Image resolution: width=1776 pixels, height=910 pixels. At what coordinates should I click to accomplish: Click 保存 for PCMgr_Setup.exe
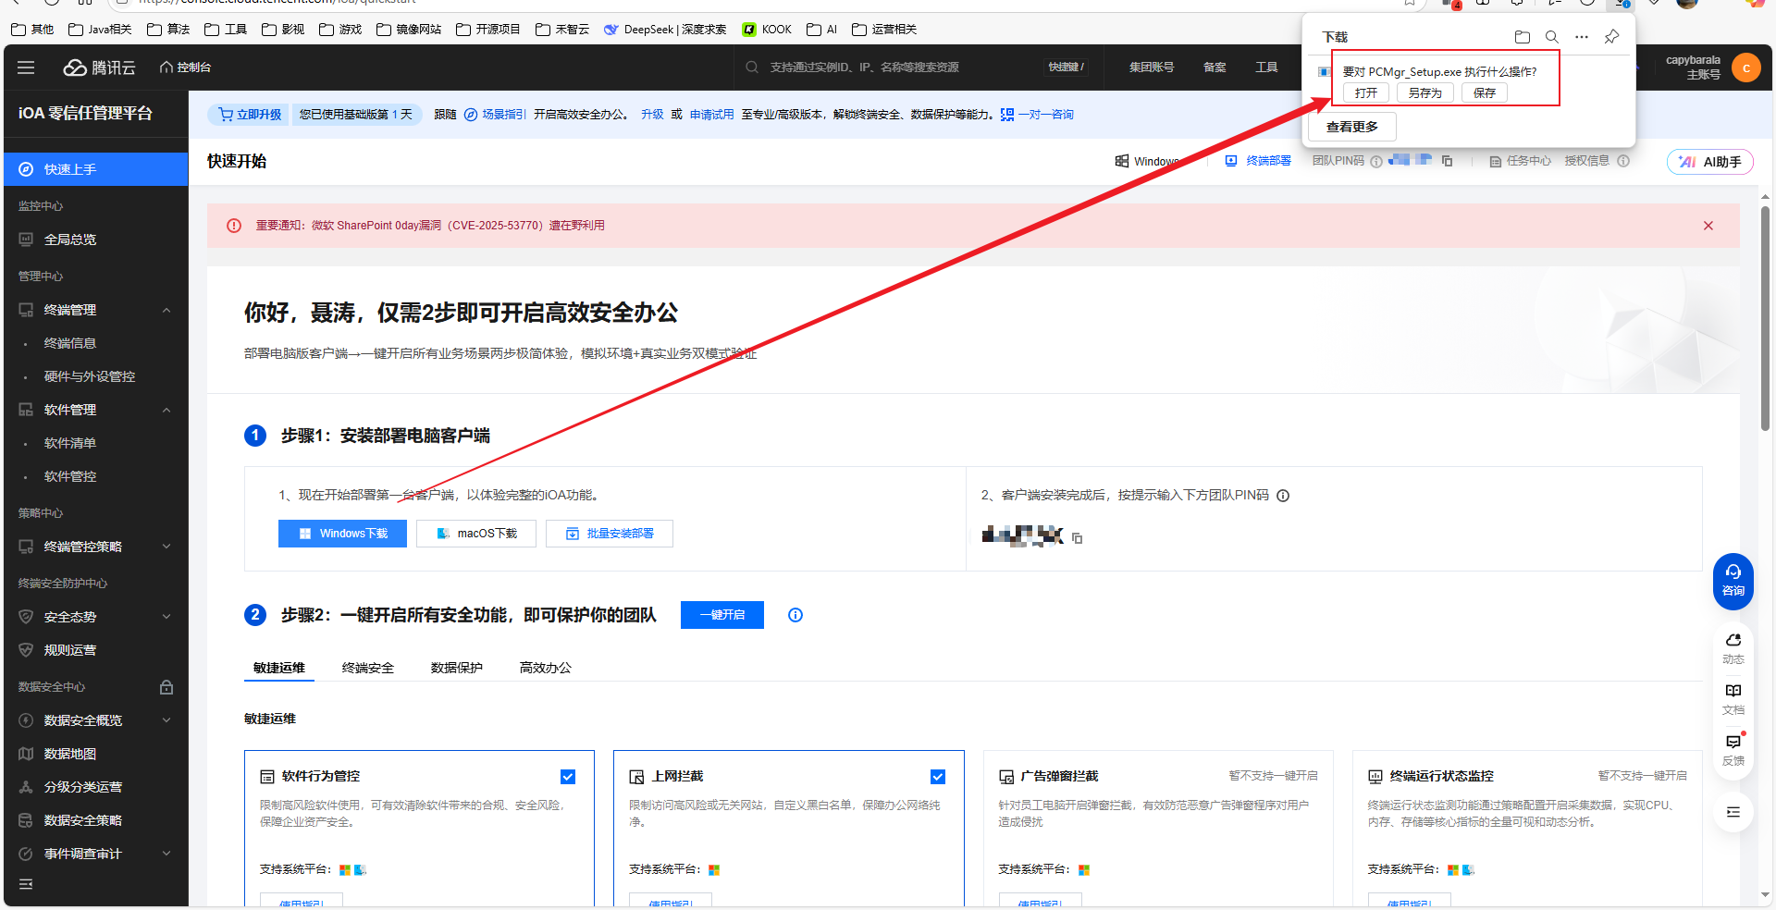click(x=1485, y=92)
